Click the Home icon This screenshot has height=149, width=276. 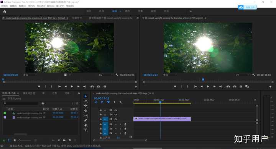[x=5, y=11]
